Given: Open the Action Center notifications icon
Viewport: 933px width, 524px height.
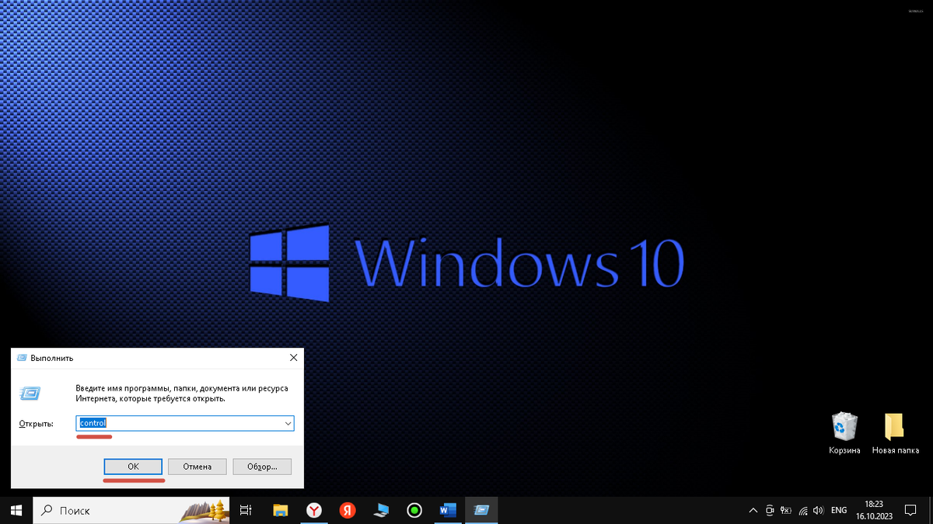Looking at the screenshot, I should coord(911,511).
